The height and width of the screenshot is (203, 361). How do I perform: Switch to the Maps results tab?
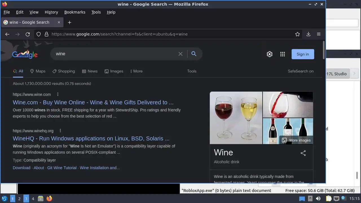[x=38, y=71]
